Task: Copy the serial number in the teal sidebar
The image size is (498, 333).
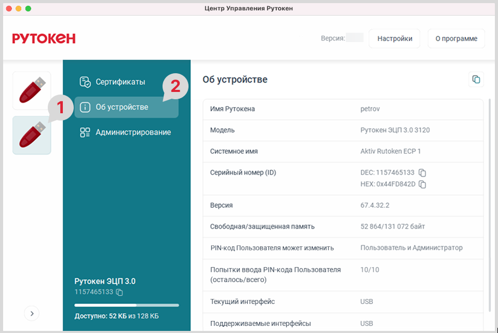Action: pyautogui.click(x=119, y=292)
